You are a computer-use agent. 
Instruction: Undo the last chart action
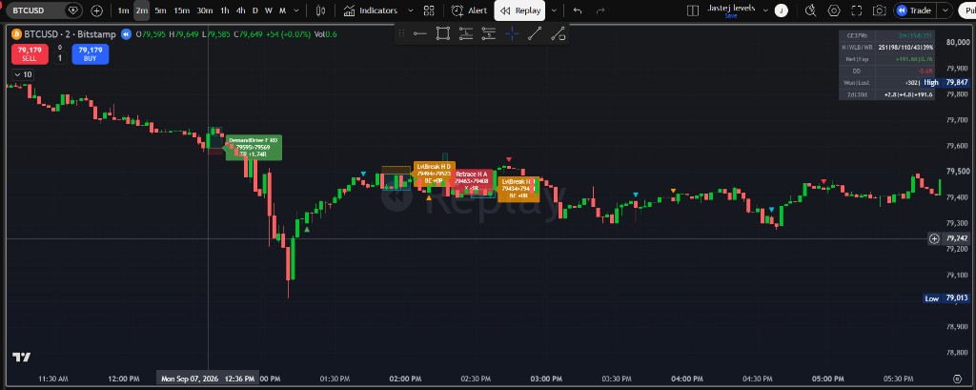[578, 10]
